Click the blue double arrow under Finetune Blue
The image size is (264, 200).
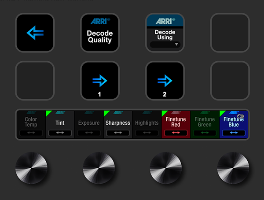coord(234,133)
